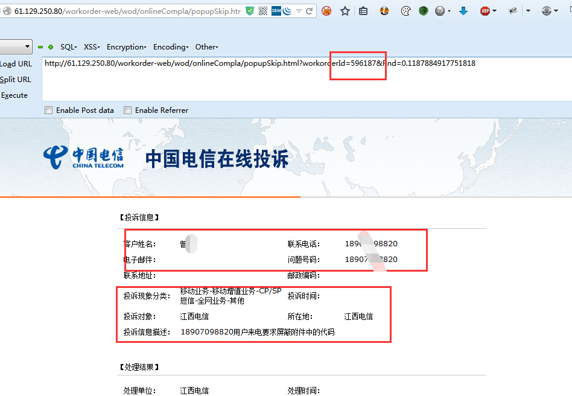
Task: Click the IBM icon in address bar
Action: 276,11
